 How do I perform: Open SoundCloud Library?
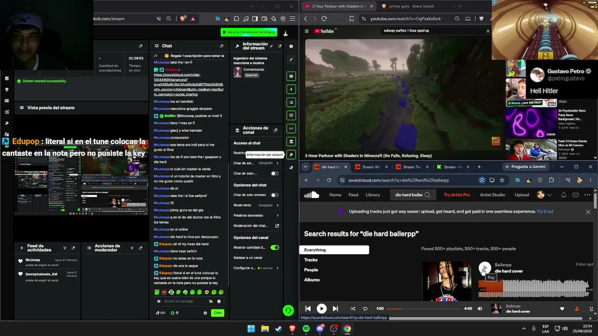tap(373, 195)
